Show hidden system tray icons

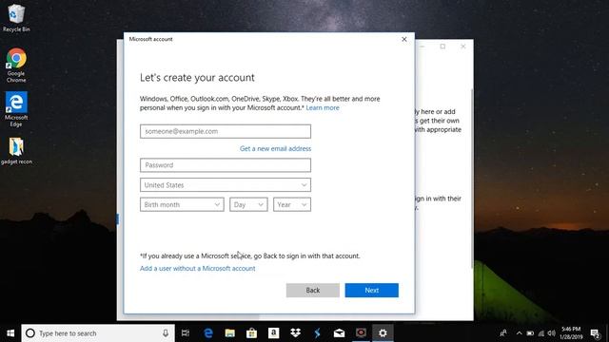(x=520, y=333)
